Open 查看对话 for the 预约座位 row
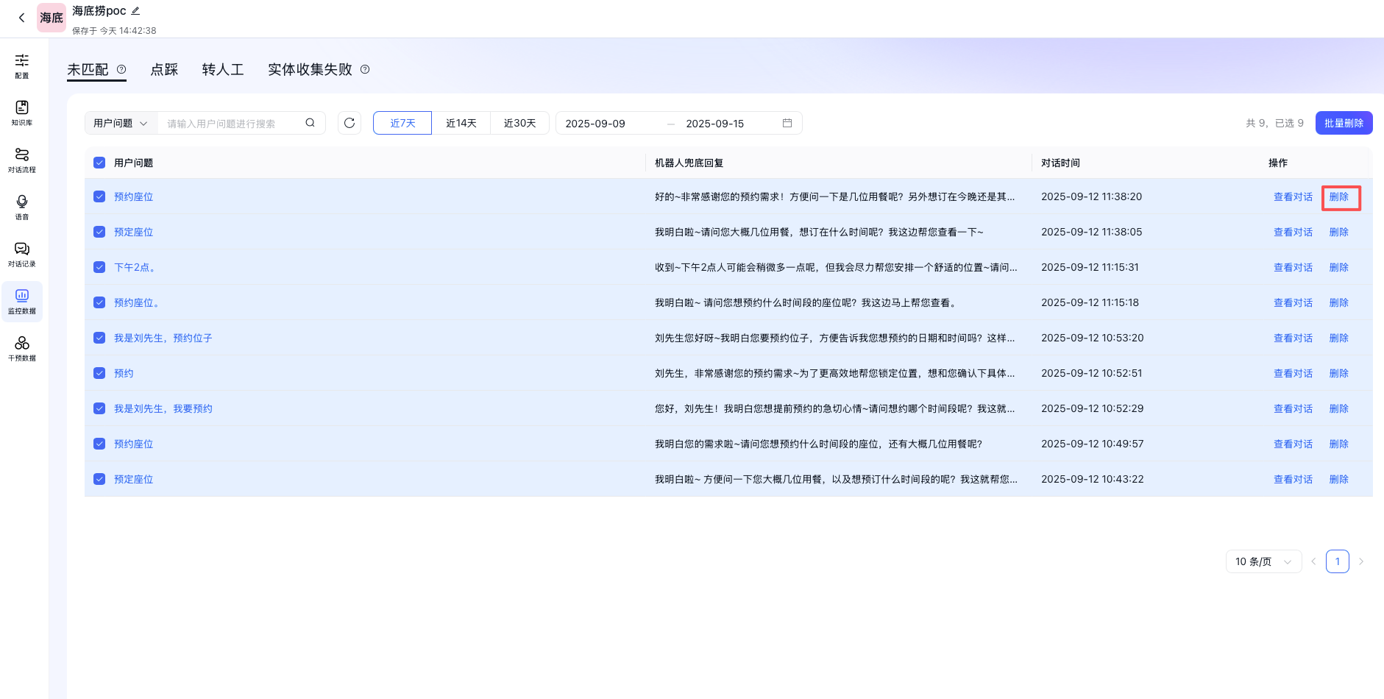This screenshot has width=1384, height=699. (1293, 196)
